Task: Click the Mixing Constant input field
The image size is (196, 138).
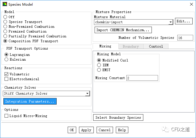Action: pyautogui.click(x=142, y=78)
